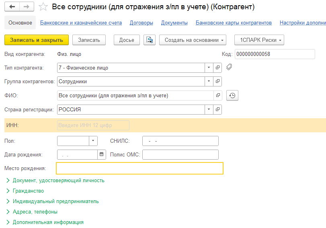The image size is (326, 228).
Task: Click the tag icon beside Тип контрагента
Action: 229,67
